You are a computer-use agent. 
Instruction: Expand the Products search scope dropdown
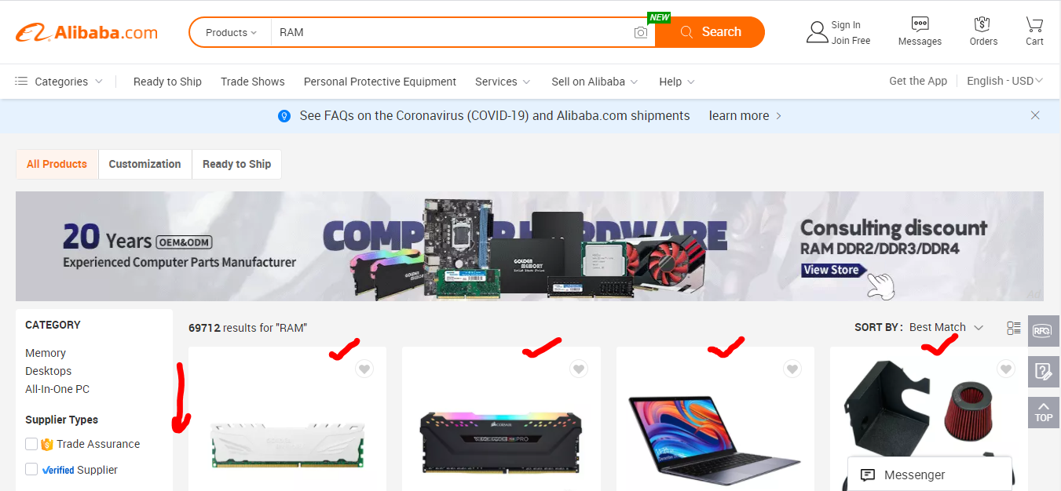pyautogui.click(x=231, y=32)
